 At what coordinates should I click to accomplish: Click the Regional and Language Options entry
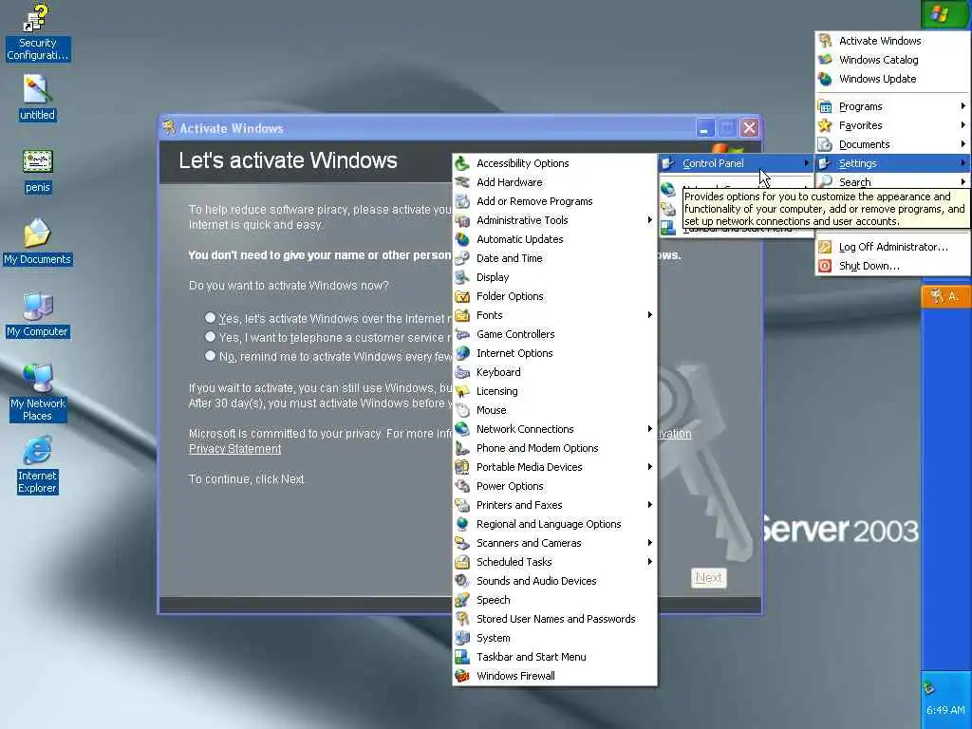tap(554, 524)
